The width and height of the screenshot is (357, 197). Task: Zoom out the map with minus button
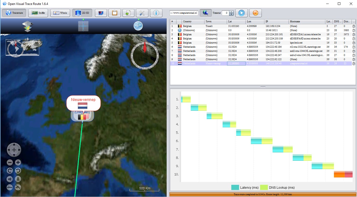(x=10, y=163)
